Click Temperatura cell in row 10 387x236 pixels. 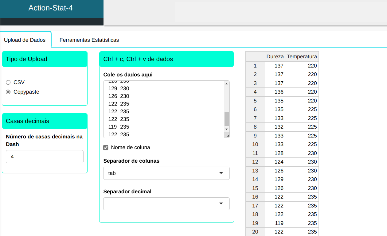tap(302, 144)
